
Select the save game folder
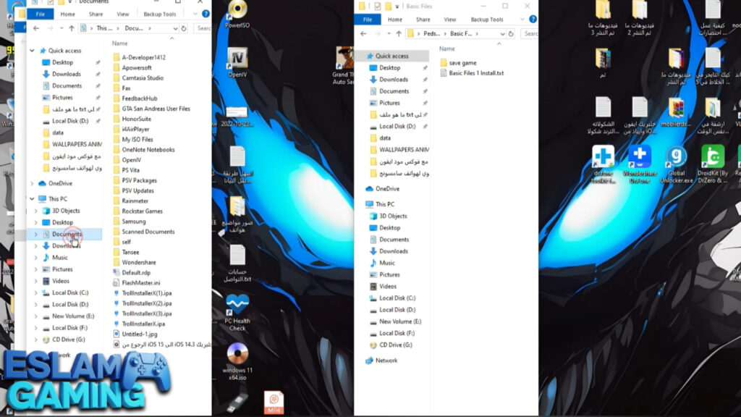point(462,63)
